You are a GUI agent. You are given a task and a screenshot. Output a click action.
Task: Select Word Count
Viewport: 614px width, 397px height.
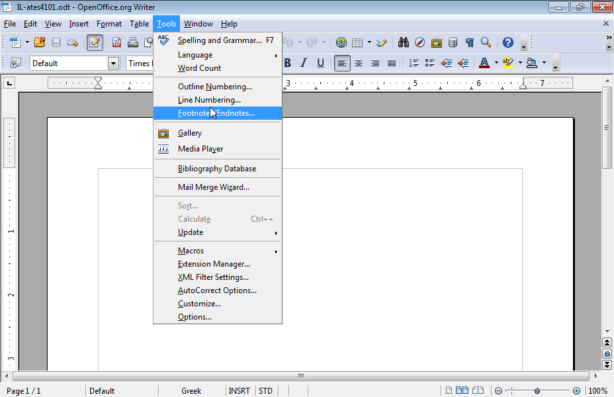click(x=217, y=68)
